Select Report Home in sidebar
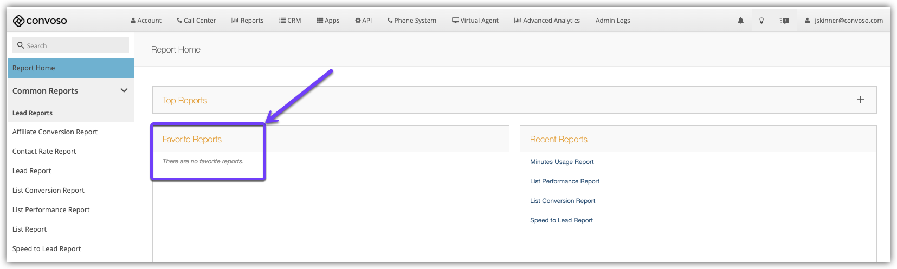 pyautogui.click(x=34, y=68)
